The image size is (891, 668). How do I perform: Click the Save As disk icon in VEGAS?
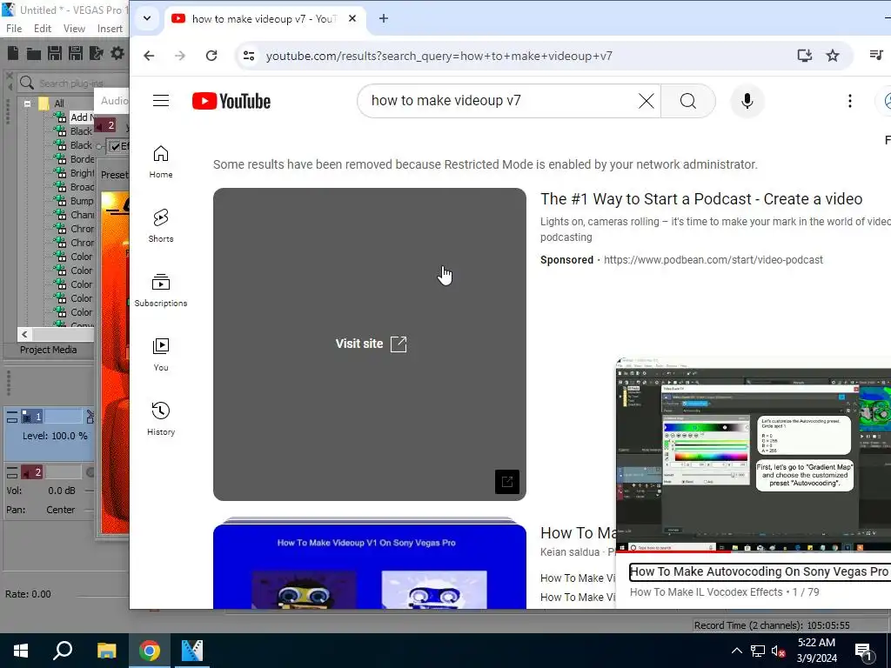coord(76,53)
